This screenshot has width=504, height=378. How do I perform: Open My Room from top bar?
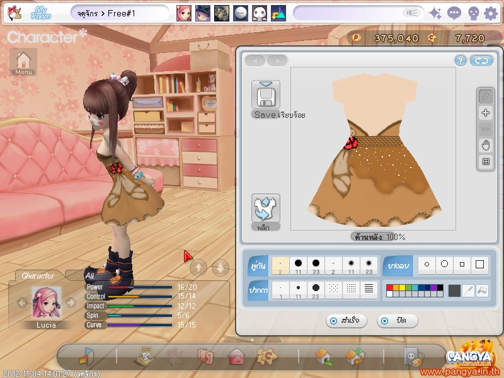pyautogui.click(x=41, y=13)
